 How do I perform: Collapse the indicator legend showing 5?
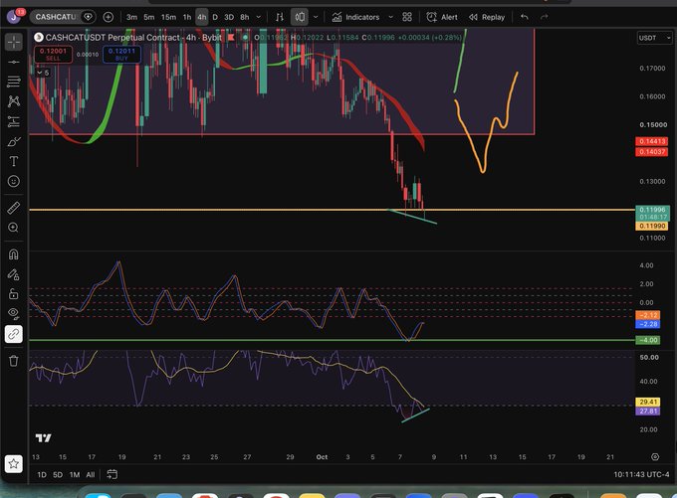(43, 73)
